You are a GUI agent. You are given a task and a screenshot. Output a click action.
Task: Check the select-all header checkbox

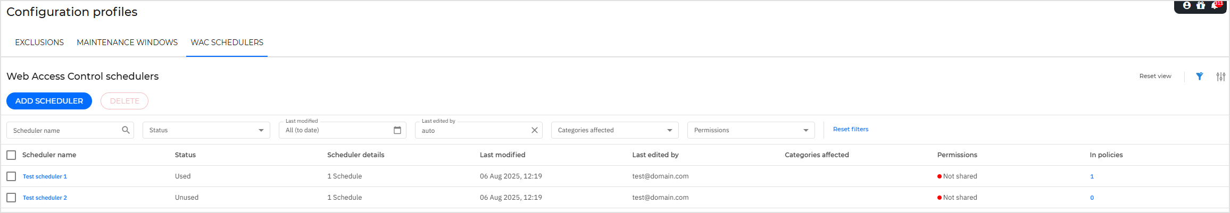pos(11,155)
